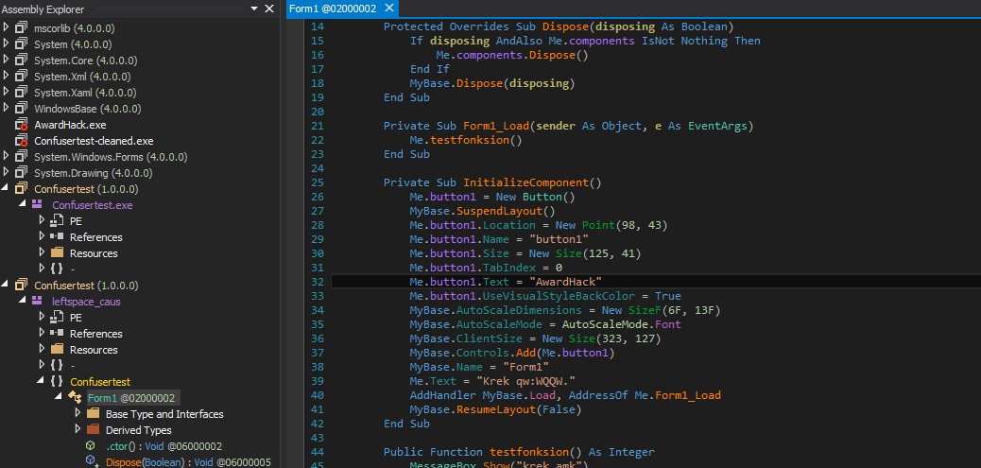Viewport: 981px width, 468px height.
Task: Collapse the Confusertest namespace node
Action: (x=42, y=382)
